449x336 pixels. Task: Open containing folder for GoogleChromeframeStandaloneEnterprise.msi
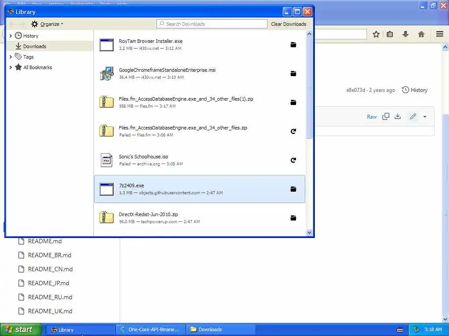pos(293,73)
